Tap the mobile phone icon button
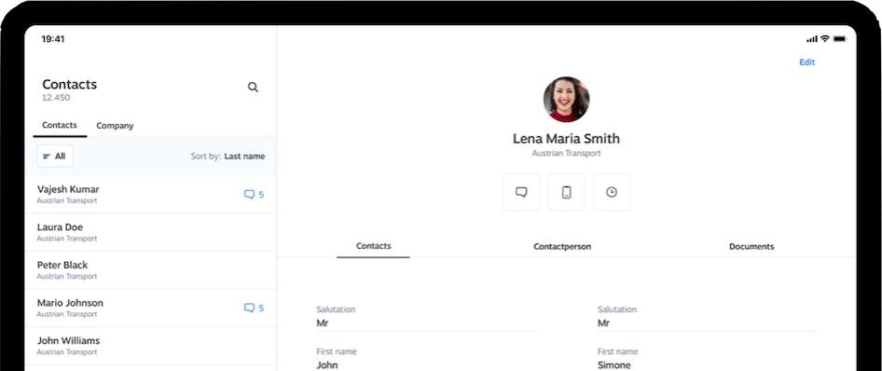This screenshot has width=882, height=371. 567,192
